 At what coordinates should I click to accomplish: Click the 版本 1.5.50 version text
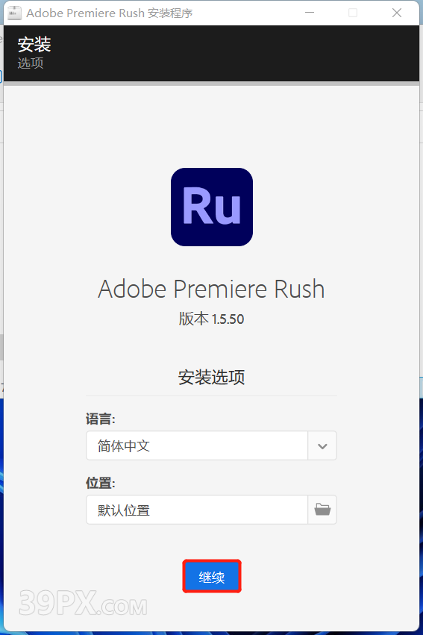coord(211,319)
